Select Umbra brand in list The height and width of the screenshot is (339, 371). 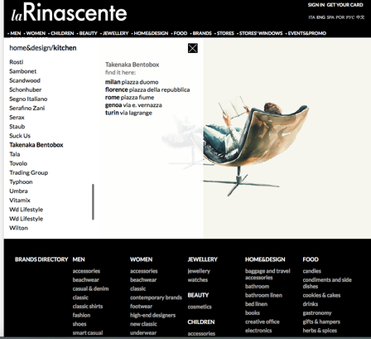click(x=18, y=191)
